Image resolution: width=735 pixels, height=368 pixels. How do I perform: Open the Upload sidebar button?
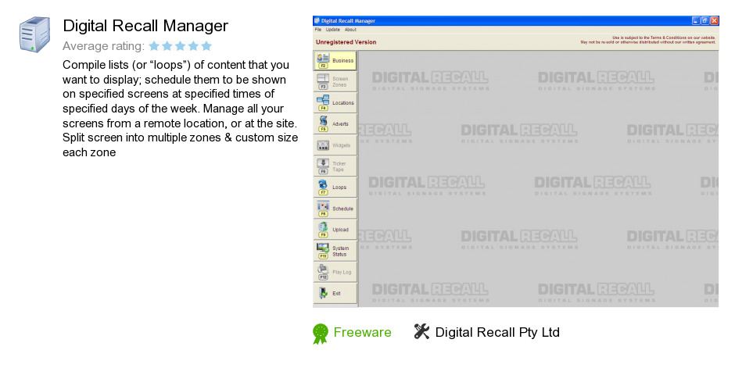(x=335, y=230)
